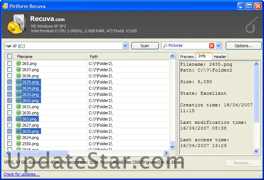Tick the checkbox for 2631.png
Viewport: 264px width, 180px height.
coord(9,106)
